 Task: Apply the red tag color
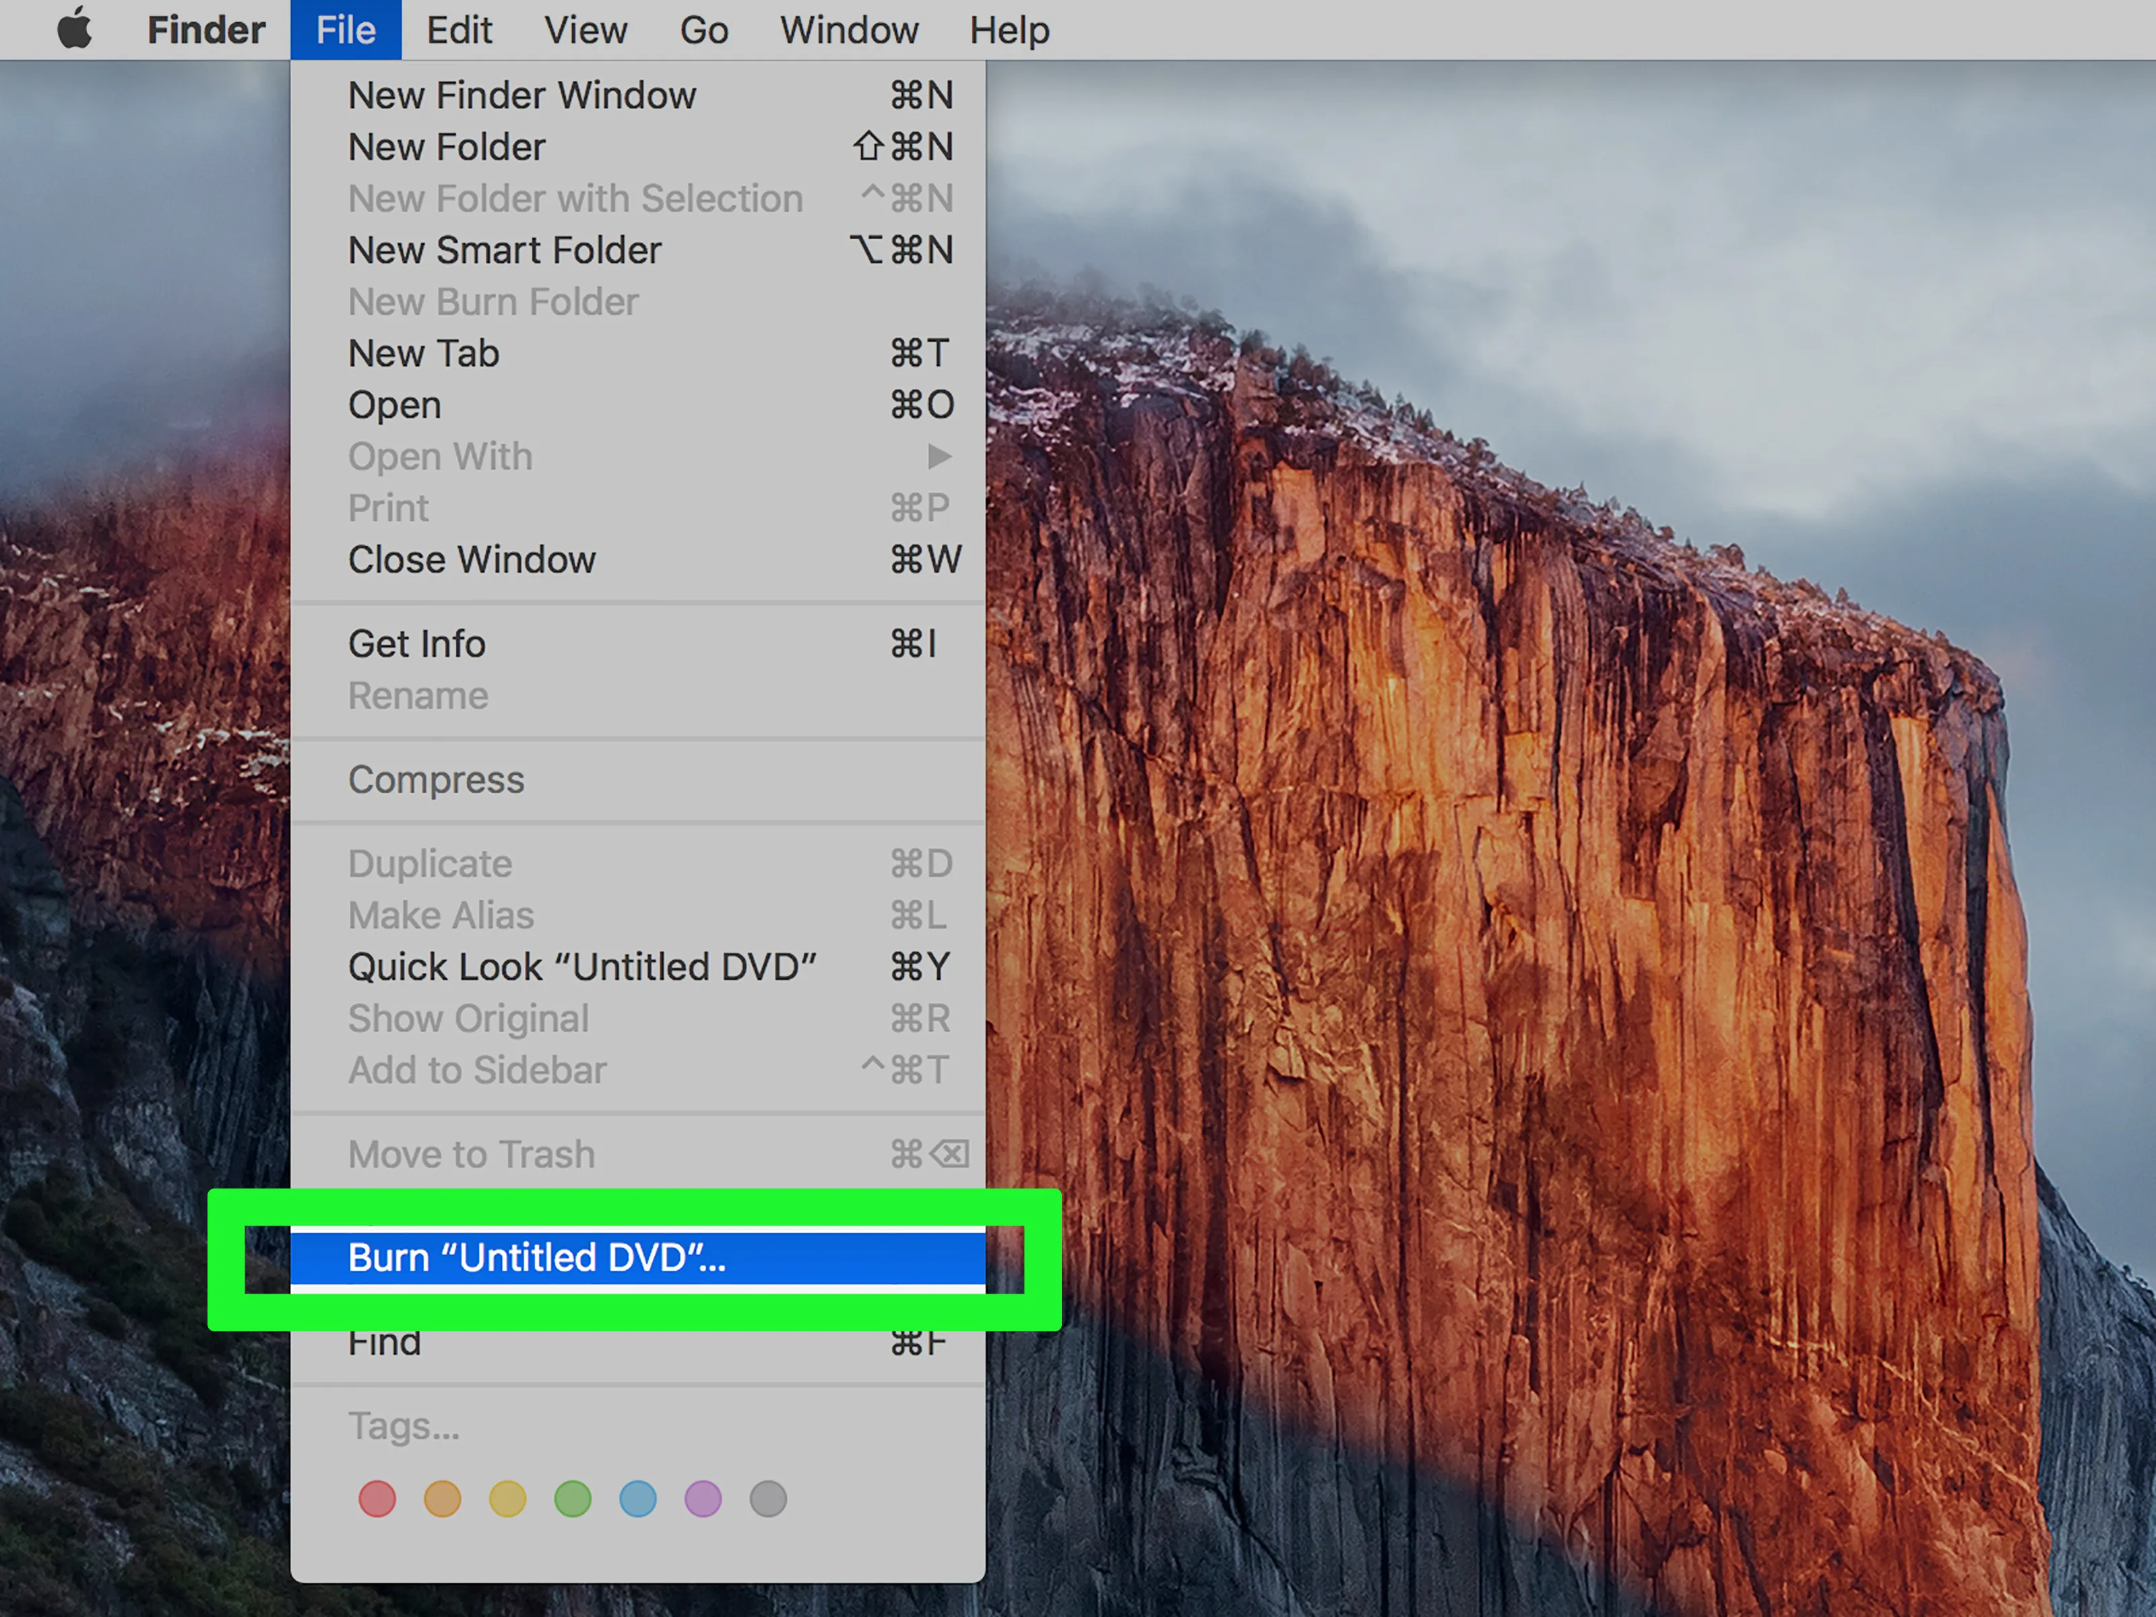[x=377, y=1499]
